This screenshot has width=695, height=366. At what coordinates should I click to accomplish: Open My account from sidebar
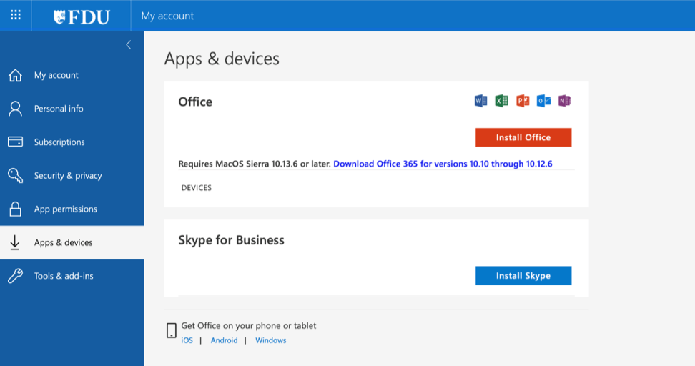click(x=56, y=75)
